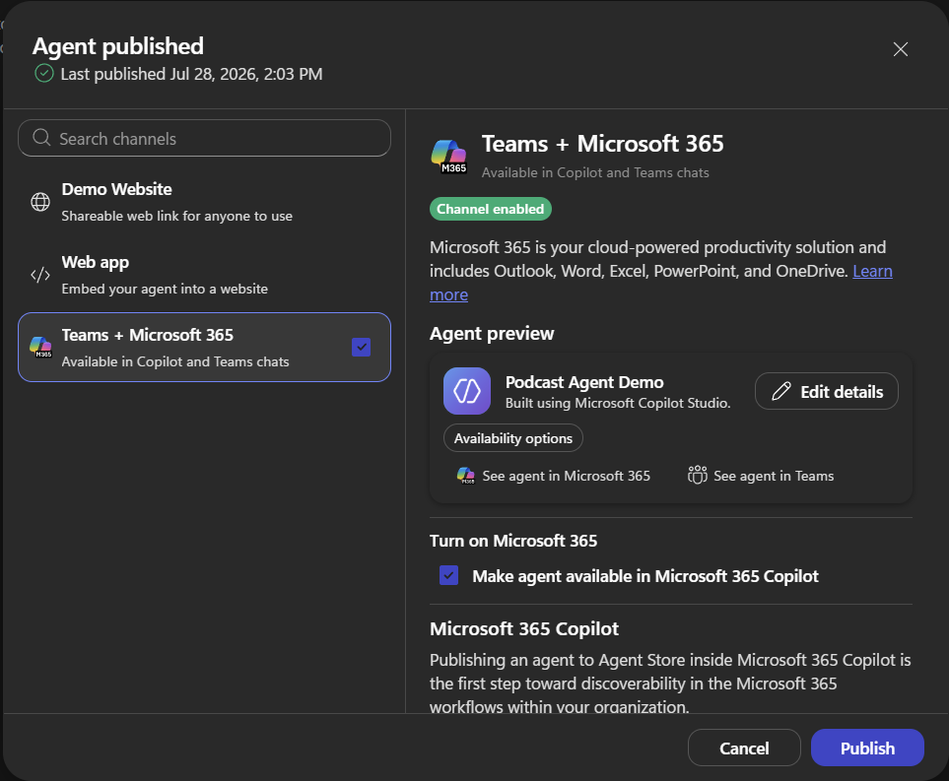The width and height of the screenshot is (949, 781).
Task: Click the Channel enabled badge
Action: [x=490, y=209]
